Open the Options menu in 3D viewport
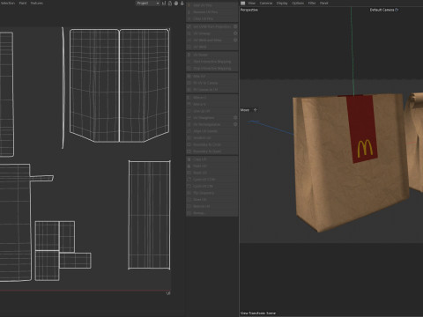 pos(298,4)
